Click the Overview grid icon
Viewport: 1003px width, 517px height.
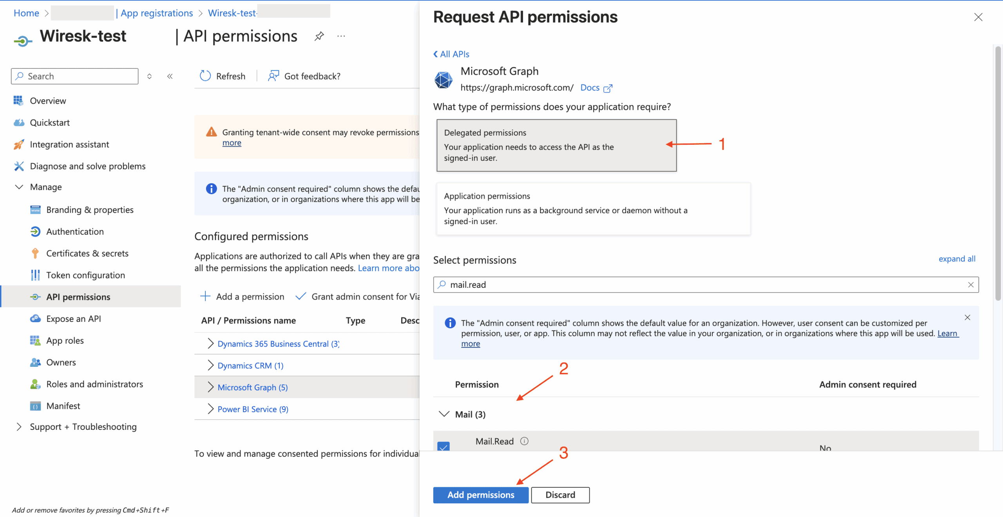point(18,101)
